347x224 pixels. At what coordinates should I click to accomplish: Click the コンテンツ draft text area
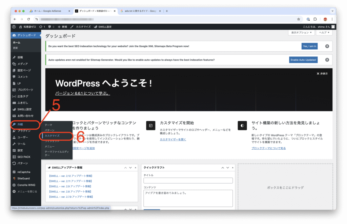tap(188, 198)
